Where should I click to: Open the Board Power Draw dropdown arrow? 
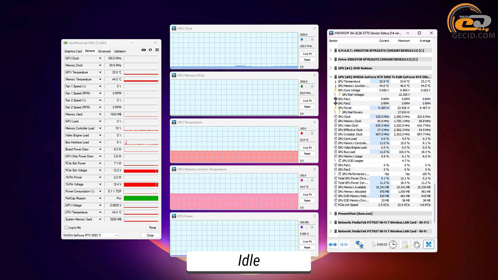click(x=100, y=149)
